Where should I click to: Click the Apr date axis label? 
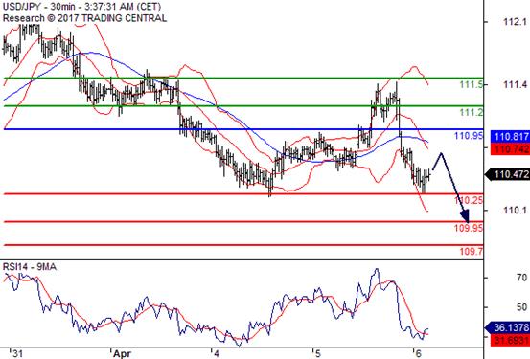coord(122,353)
